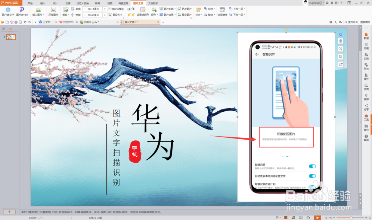Click the 查找命令 search box
Viewport: 372px width, 220px height.
point(357,22)
